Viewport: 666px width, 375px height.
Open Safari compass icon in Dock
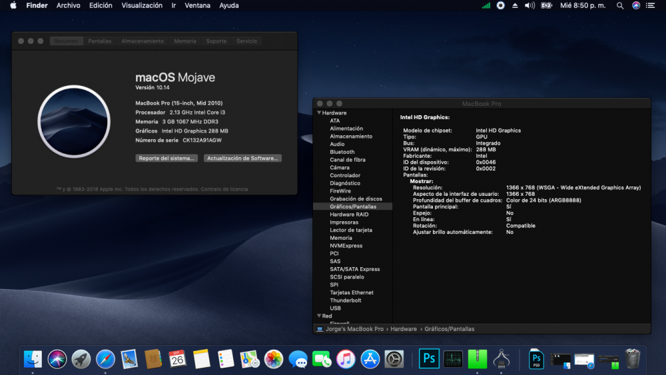pyautogui.click(x=105, y=359)
